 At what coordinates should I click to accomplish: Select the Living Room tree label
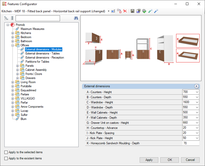(28, 82)
